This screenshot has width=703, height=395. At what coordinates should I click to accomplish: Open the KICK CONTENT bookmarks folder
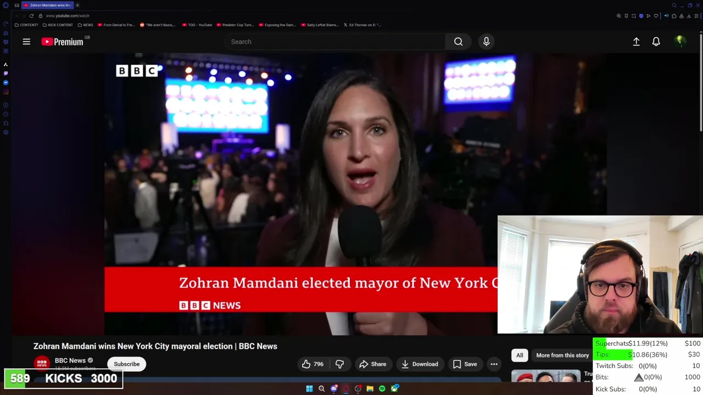58,25
